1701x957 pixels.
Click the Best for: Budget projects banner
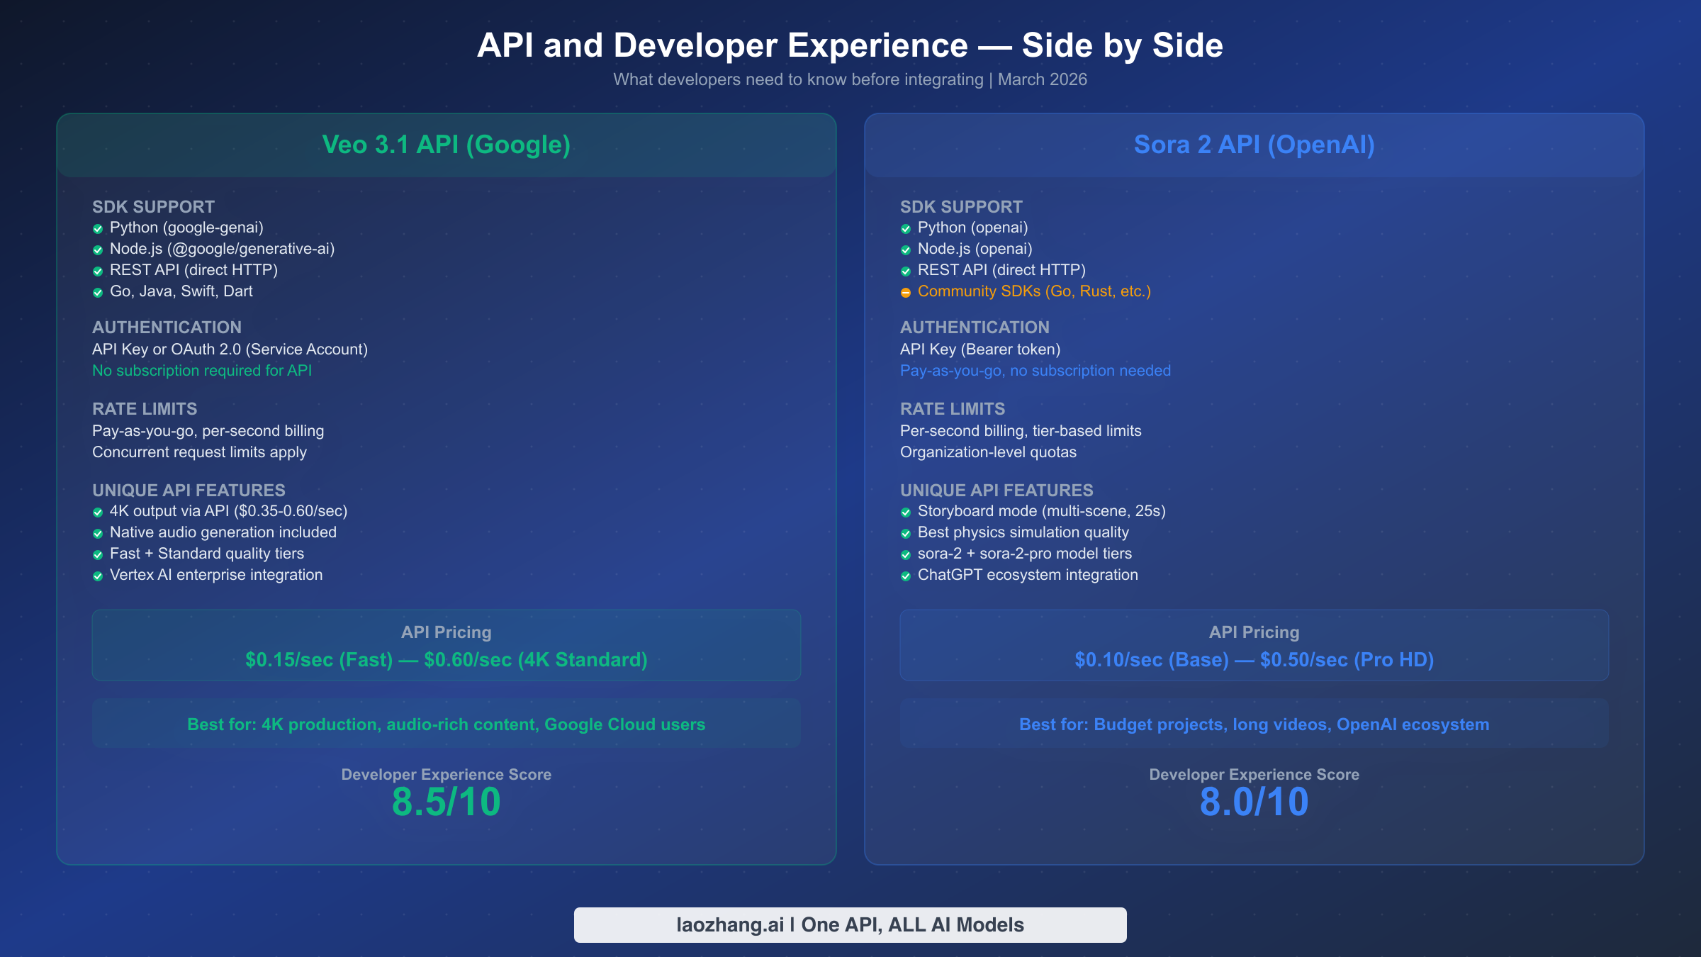pos(1254,724)
